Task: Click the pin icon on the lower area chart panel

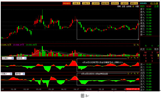Action: pyautogui.click(x=131, y=73)
